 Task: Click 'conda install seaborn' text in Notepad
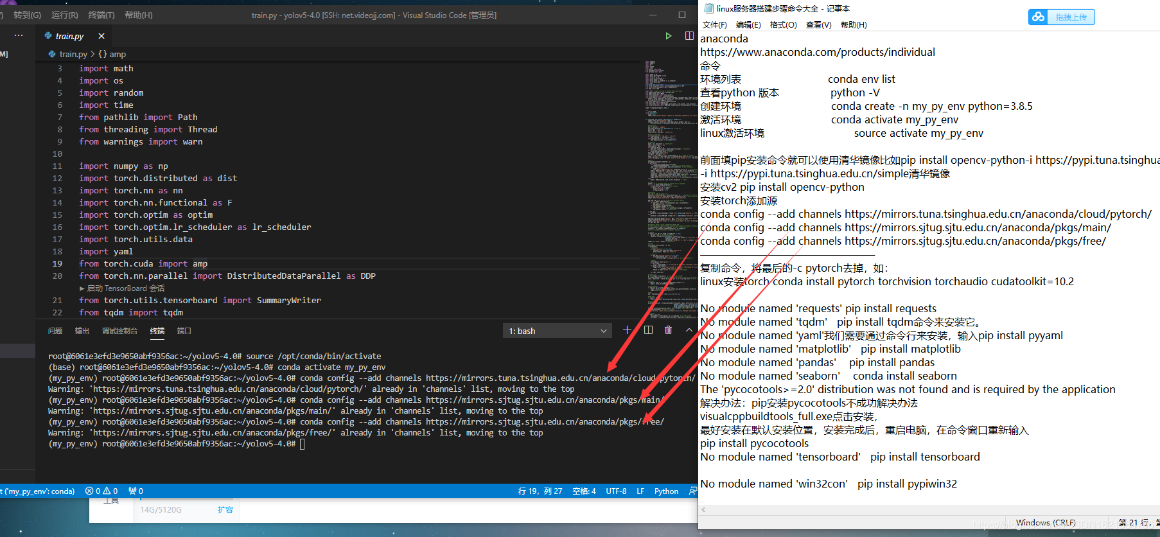pos(904,376)
